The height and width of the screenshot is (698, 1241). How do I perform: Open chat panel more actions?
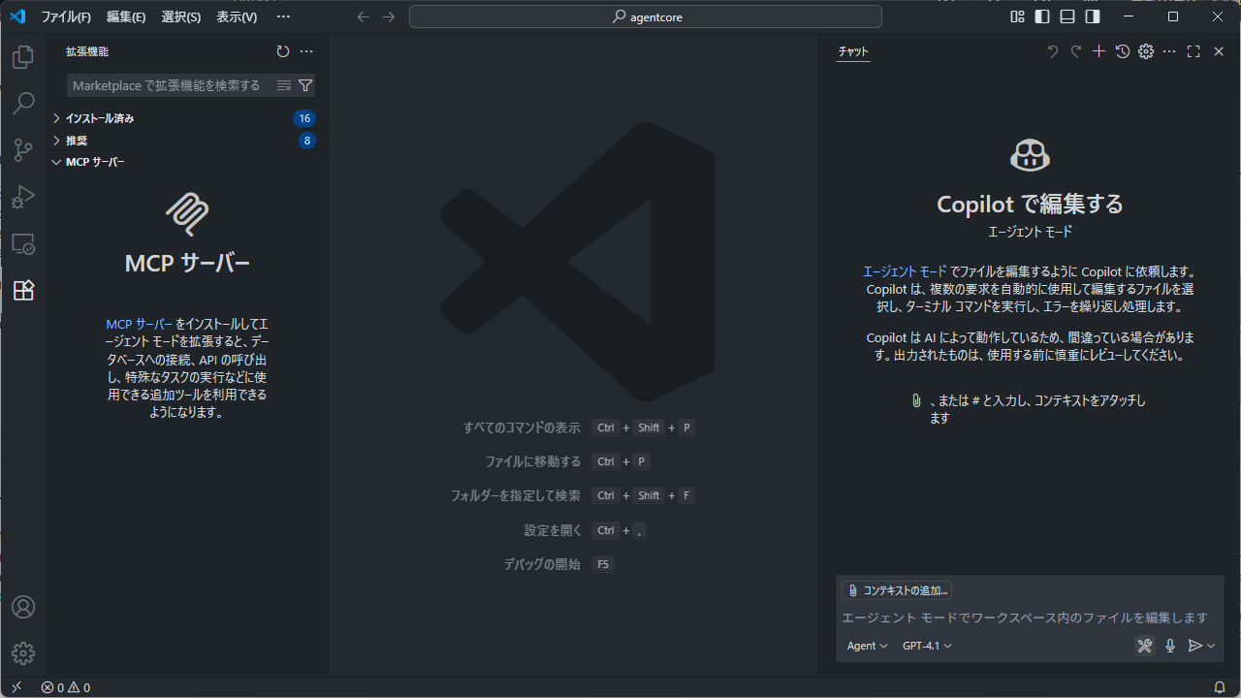click(1169, 51)
